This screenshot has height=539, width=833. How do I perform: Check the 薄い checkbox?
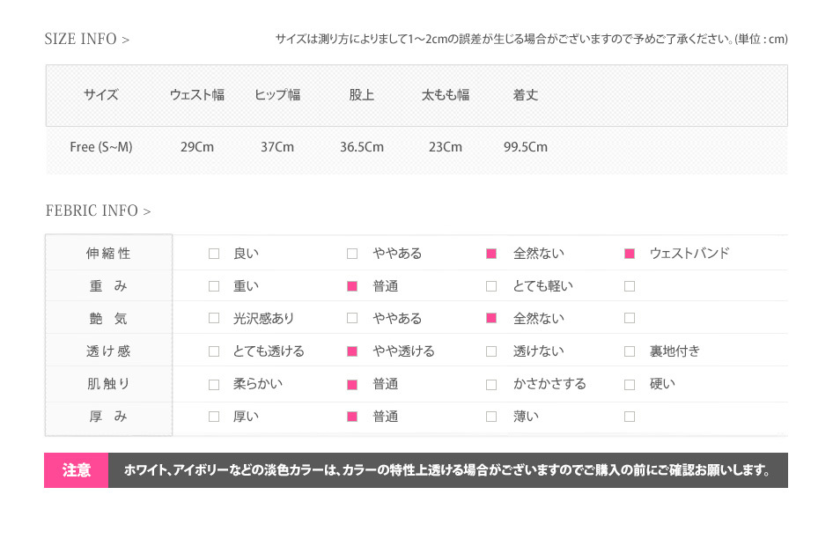tap(491, 417)
